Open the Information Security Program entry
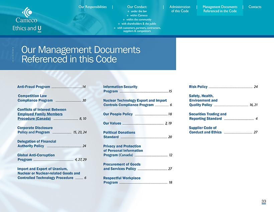The height and width of the screenshot is (212, 274). (120, 89)
